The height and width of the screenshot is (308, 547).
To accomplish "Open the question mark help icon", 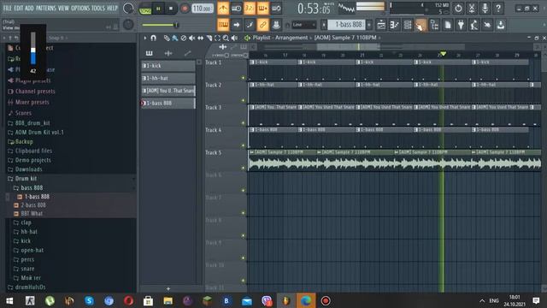I will [x=498, y=8].
